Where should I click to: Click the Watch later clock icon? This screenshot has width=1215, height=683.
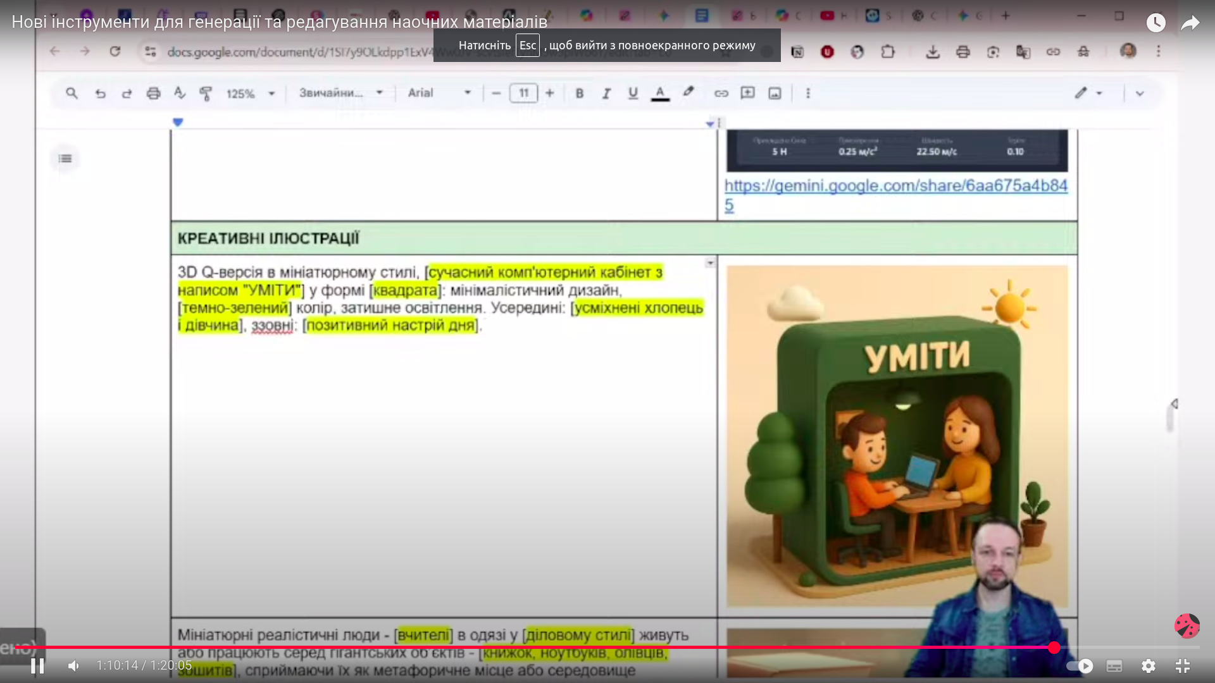coord(1156,23)
